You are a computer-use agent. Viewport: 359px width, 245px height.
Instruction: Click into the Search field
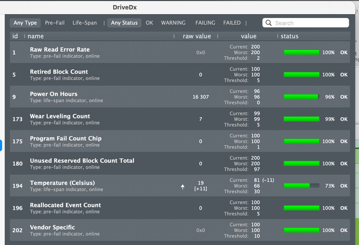306,23
